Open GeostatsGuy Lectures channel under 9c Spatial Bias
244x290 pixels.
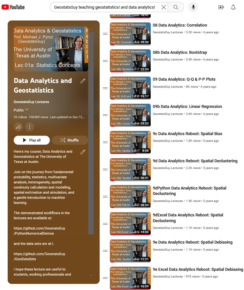point(168,141)
